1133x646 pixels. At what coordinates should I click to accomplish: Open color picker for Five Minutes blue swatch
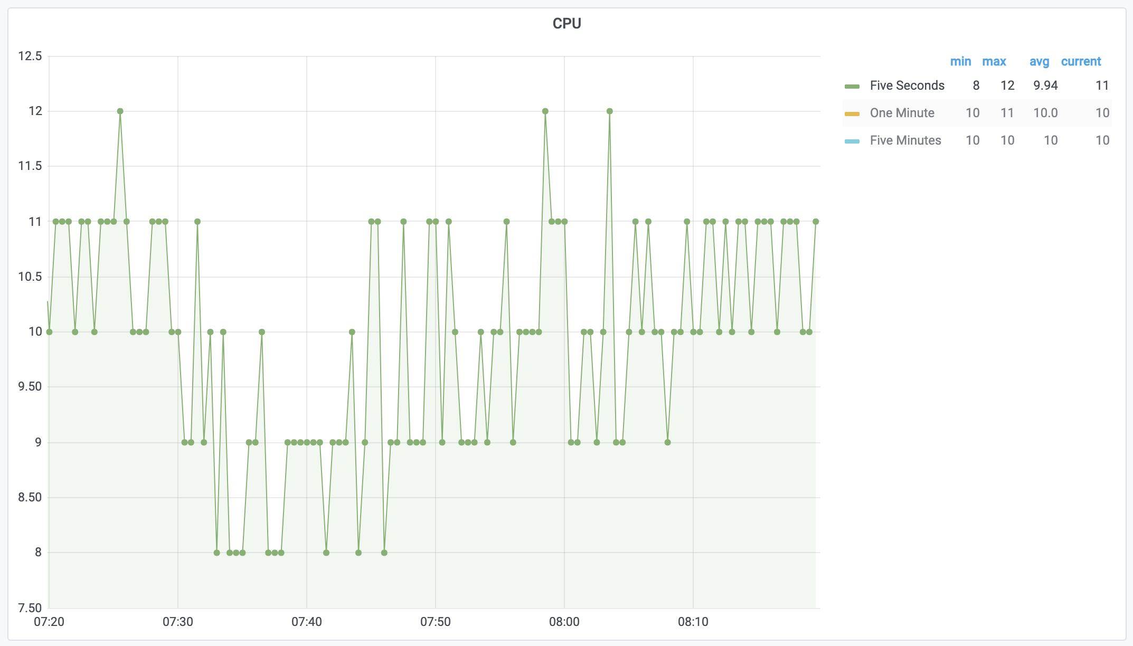click(852, 141)
